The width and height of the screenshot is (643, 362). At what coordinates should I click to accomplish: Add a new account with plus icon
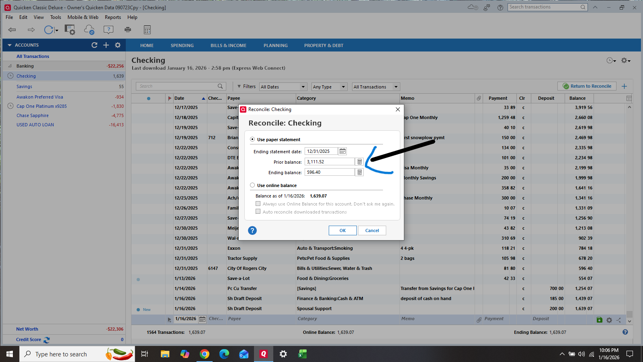pyautogui.click(x=106, y=45)
